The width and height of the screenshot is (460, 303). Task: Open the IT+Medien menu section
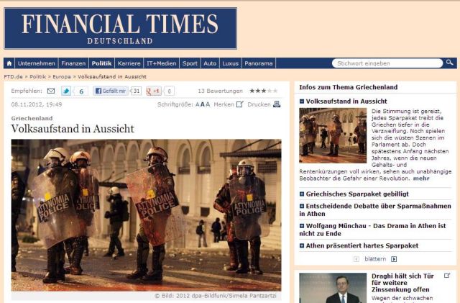(161, 63)
